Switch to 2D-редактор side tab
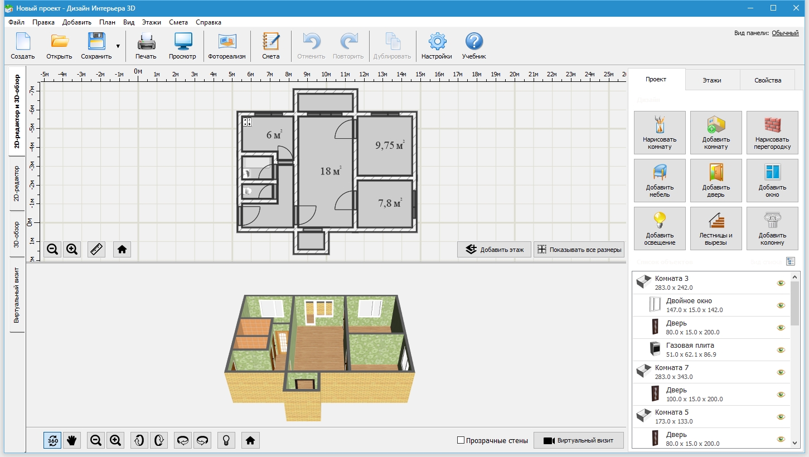This screenshot has height=457, width=809. click(x=17, y=183)
